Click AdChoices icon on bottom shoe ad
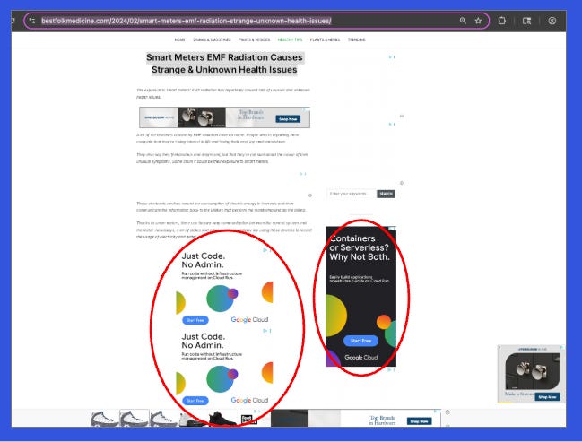The width and height of the screenshot is (582, 442). 256,412
